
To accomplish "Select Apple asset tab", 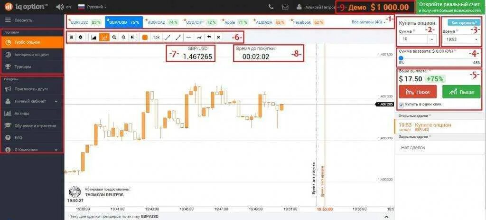I will (235, 22).
